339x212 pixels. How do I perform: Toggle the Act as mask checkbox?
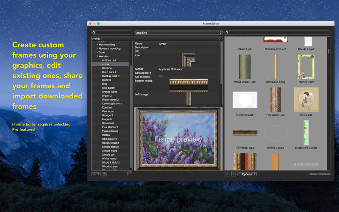(x=160, y=76)
